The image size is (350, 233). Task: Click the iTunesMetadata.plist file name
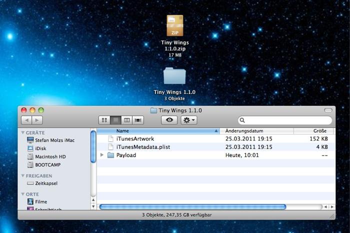143,147
